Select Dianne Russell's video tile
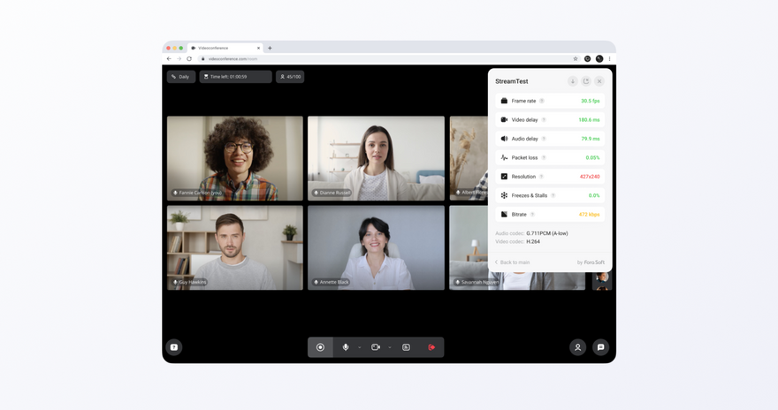The width and height of the screenshot is (778, 410). (376, 158)
